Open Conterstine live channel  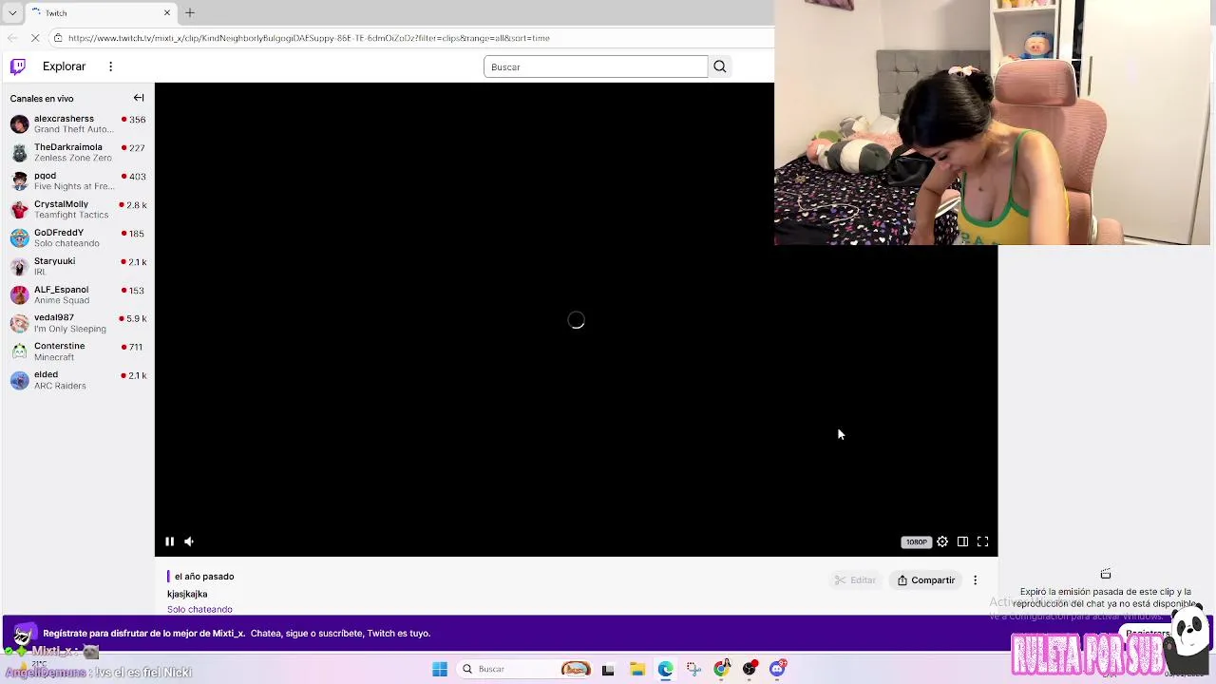78,351
